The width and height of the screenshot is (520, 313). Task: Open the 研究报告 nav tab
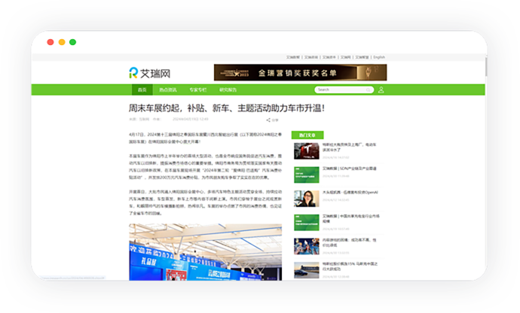click(x=228, y=90)
